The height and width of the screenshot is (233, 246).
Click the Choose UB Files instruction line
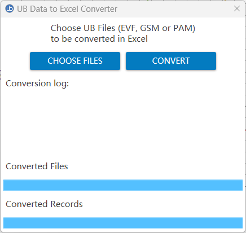click(x=123, y=28)
